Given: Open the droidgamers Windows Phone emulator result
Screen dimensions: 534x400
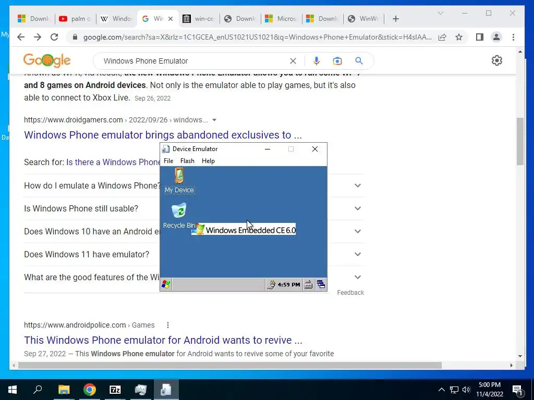Looking at the screenshot, I should tap(163, 135).
